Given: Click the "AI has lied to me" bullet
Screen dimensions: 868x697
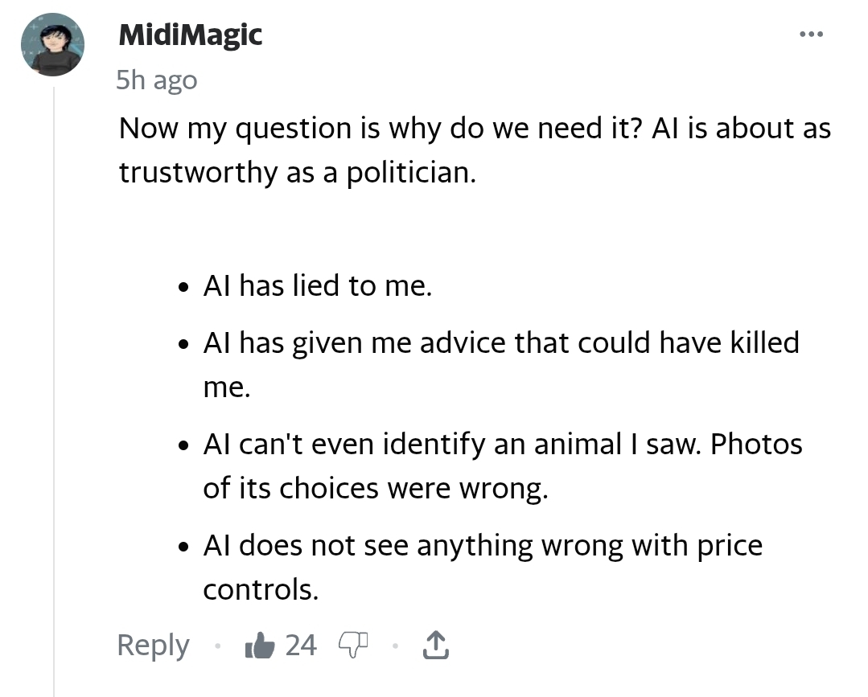Looking at the screenshot, I should (x=318, y=285).
